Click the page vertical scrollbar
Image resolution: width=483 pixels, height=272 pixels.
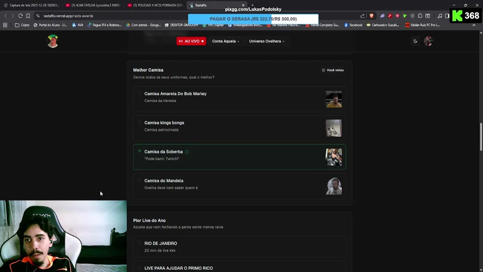pyautogui.click(x=481, y=136)
